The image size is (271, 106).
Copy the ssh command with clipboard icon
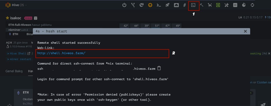pos(159,68)
